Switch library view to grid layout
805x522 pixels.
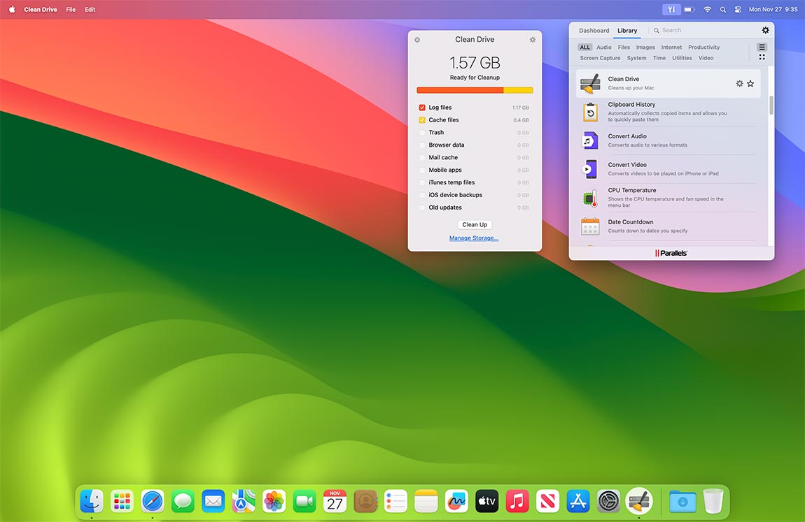(x=762, y=55)
